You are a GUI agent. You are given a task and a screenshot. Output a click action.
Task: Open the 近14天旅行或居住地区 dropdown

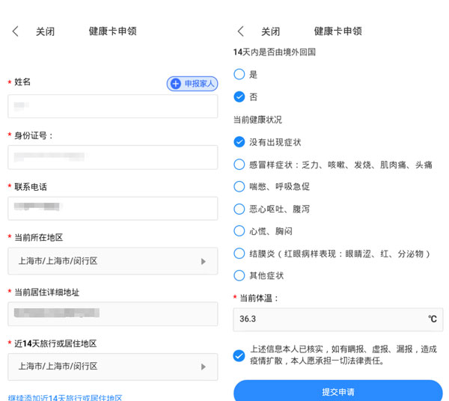112,367
